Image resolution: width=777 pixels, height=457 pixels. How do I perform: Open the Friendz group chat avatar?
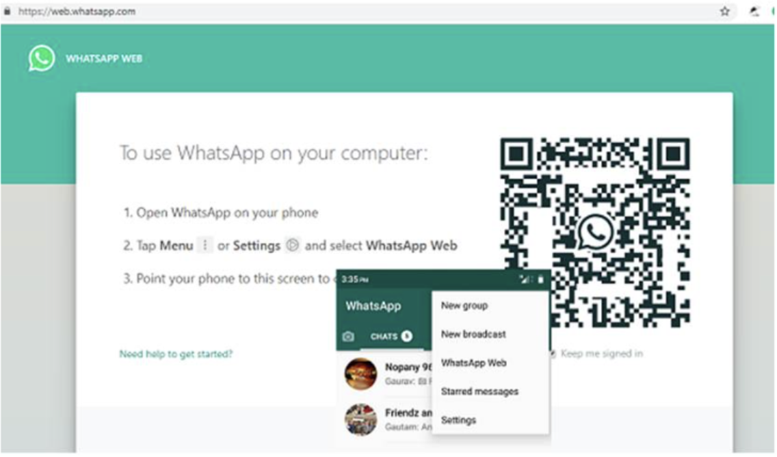click(x=360, y=419)
